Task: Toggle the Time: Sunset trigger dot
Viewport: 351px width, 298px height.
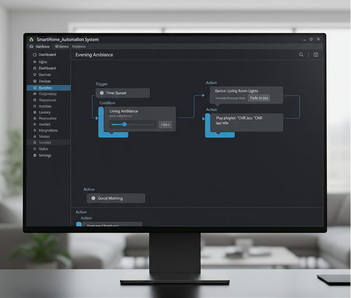Action: (x=102, y=93)
